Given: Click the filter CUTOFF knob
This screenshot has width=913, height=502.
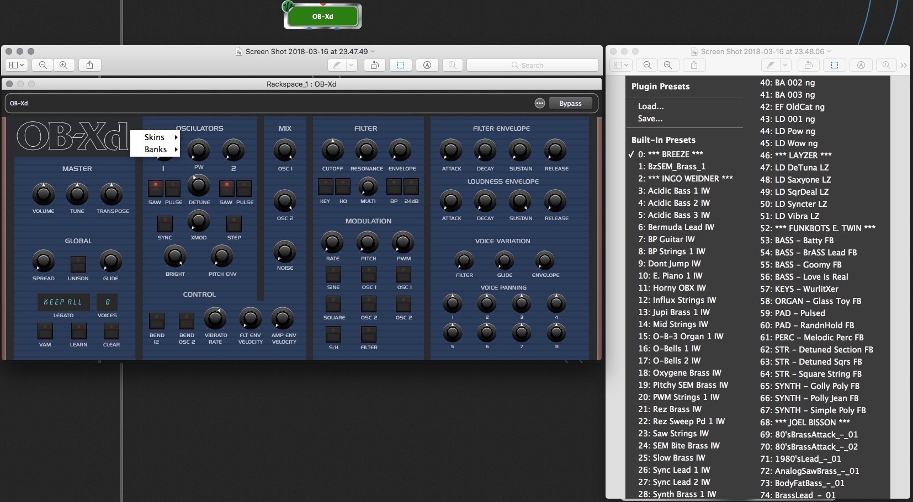Looking at the screenshot, I should pos(332,150).
